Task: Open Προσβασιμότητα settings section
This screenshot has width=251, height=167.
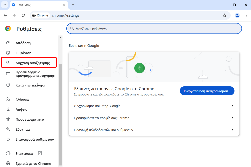Action: (x=29, y=119)
